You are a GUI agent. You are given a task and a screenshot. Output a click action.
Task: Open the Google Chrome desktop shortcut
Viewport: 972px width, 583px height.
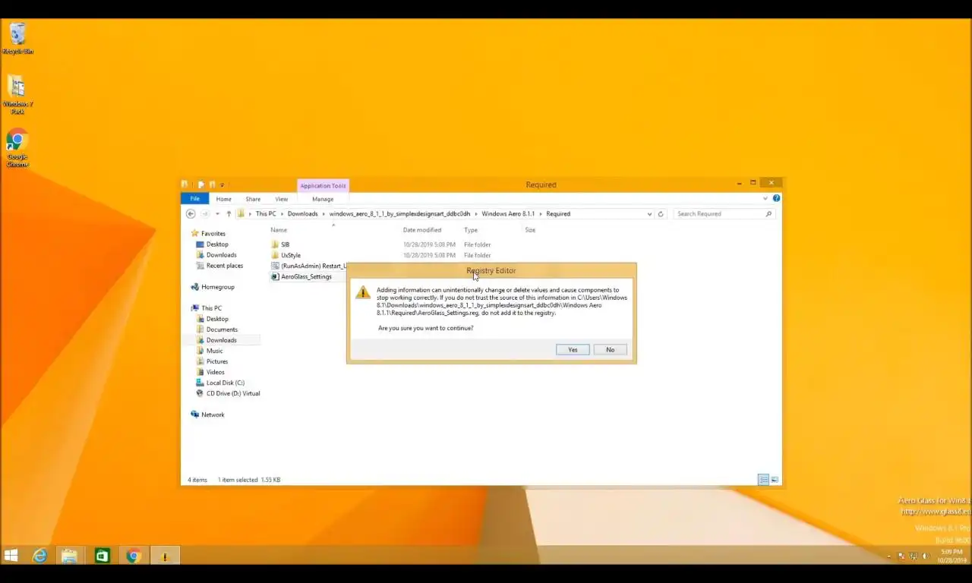pyautogui.click(x=17, y=149)
